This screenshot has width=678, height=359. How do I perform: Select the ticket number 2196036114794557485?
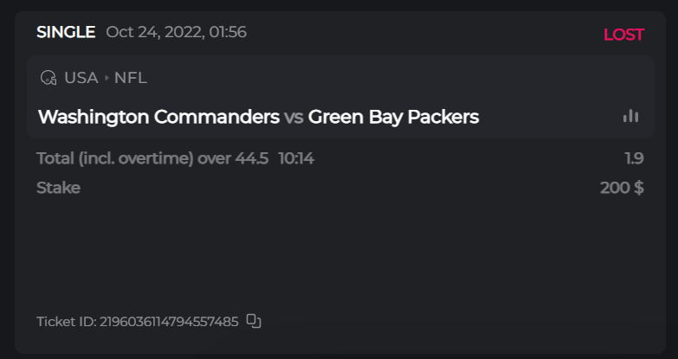169,322
